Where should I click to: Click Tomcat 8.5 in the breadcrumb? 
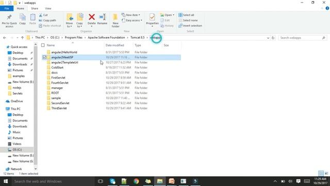pyautogui.click(x=138, y=38)
